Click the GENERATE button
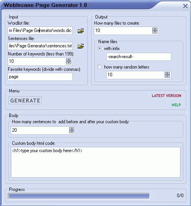191x206 pixels. [x=25, y=100]
